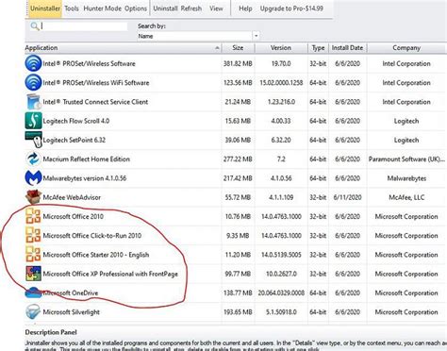447x351 pixels.
Task: Select the Macrium Reflect Home Edition name
Action: (x=87, y=159)
